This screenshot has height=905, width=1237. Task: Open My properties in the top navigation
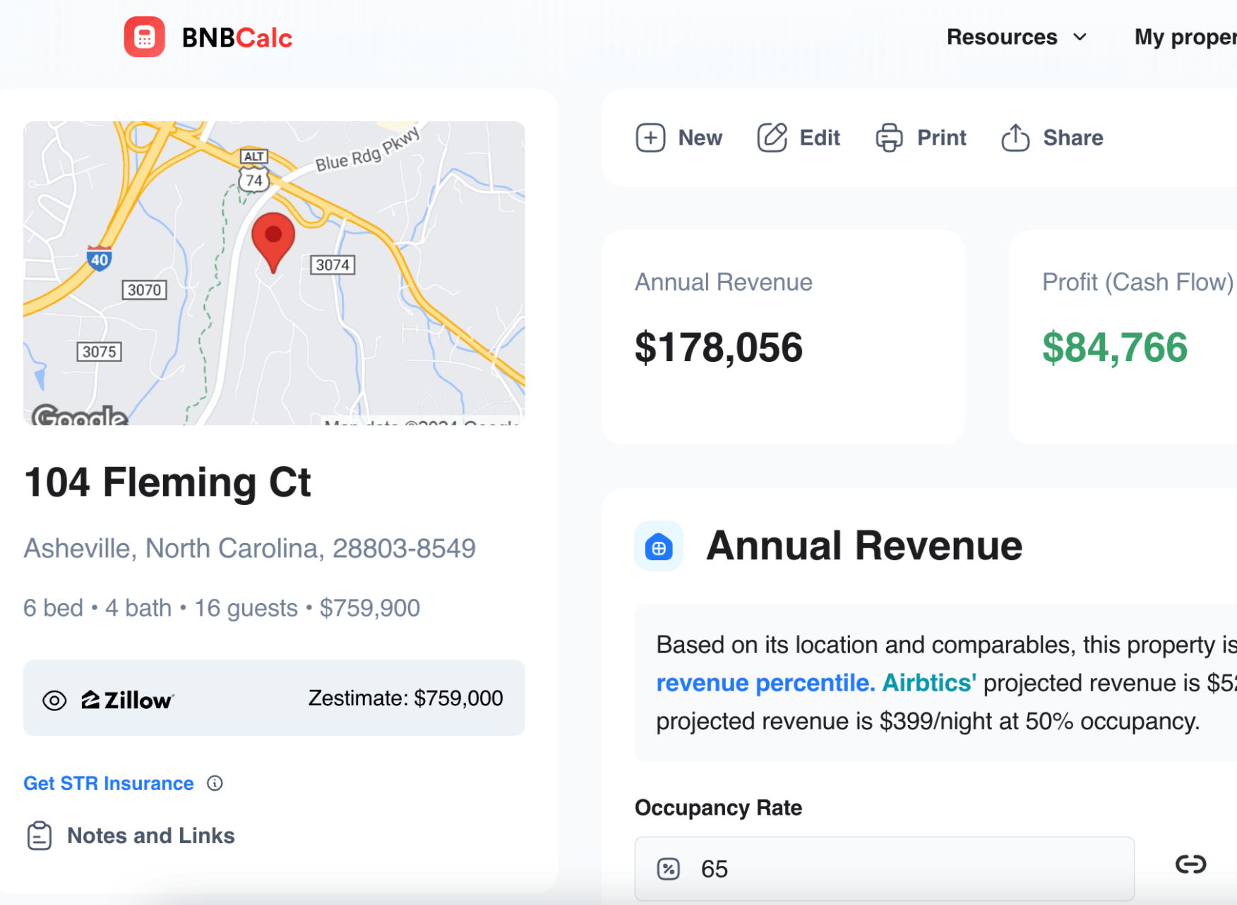pyautogui.click(x=1185, y=37)
